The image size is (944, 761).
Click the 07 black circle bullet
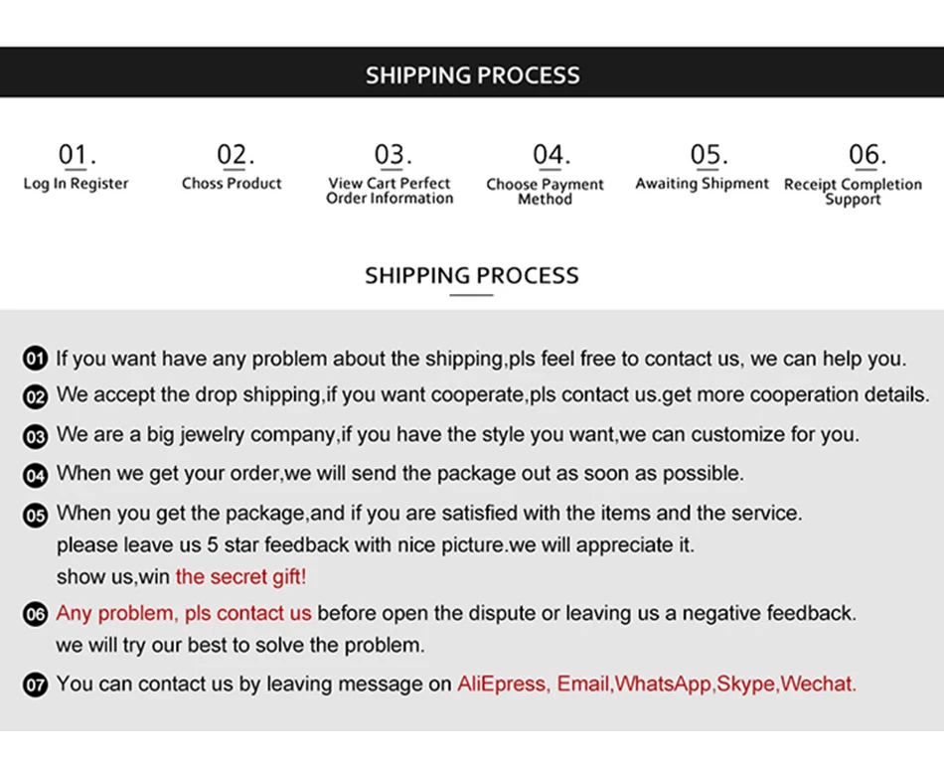[35, 685]
